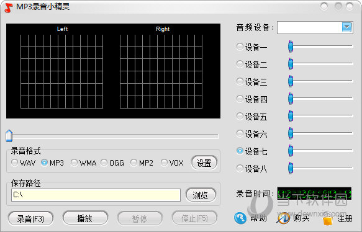The width and height of the screenshot is (362, 232).
Task: Choose 设备二 radio button
Action: (x=240, y=64)
